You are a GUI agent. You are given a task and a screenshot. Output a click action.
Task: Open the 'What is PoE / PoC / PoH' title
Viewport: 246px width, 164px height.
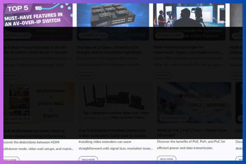tap(192, 133)
